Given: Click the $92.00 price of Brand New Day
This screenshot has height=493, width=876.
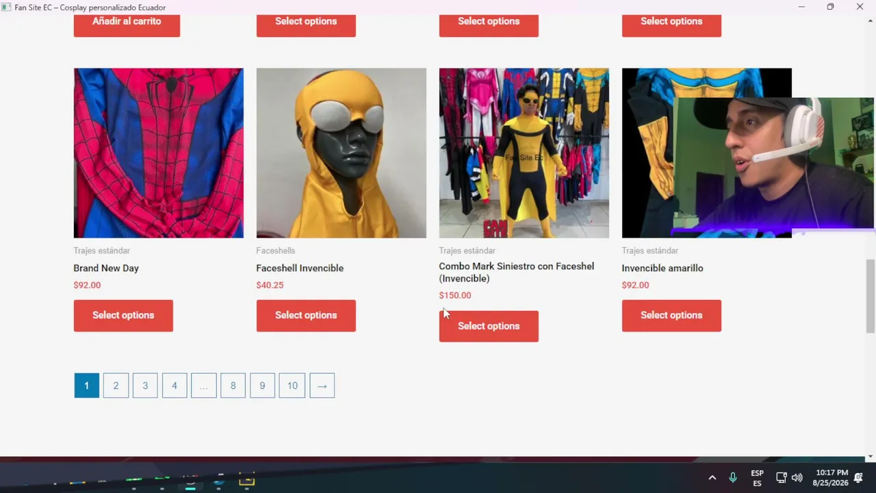Looking at the screenshot, I should click(x=87, y=286).
